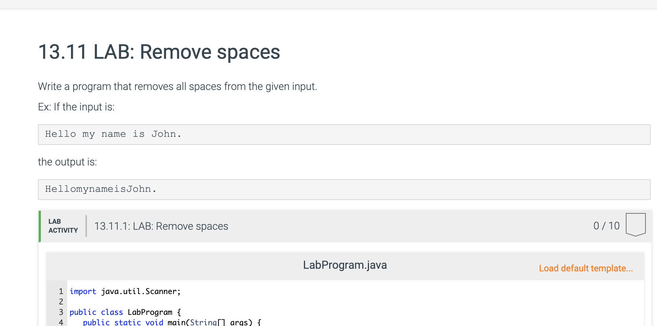Viewport: 657px width, 326px height.
Task: Click the 'Ex: If the input is:' text
Action: pos(76,107)
